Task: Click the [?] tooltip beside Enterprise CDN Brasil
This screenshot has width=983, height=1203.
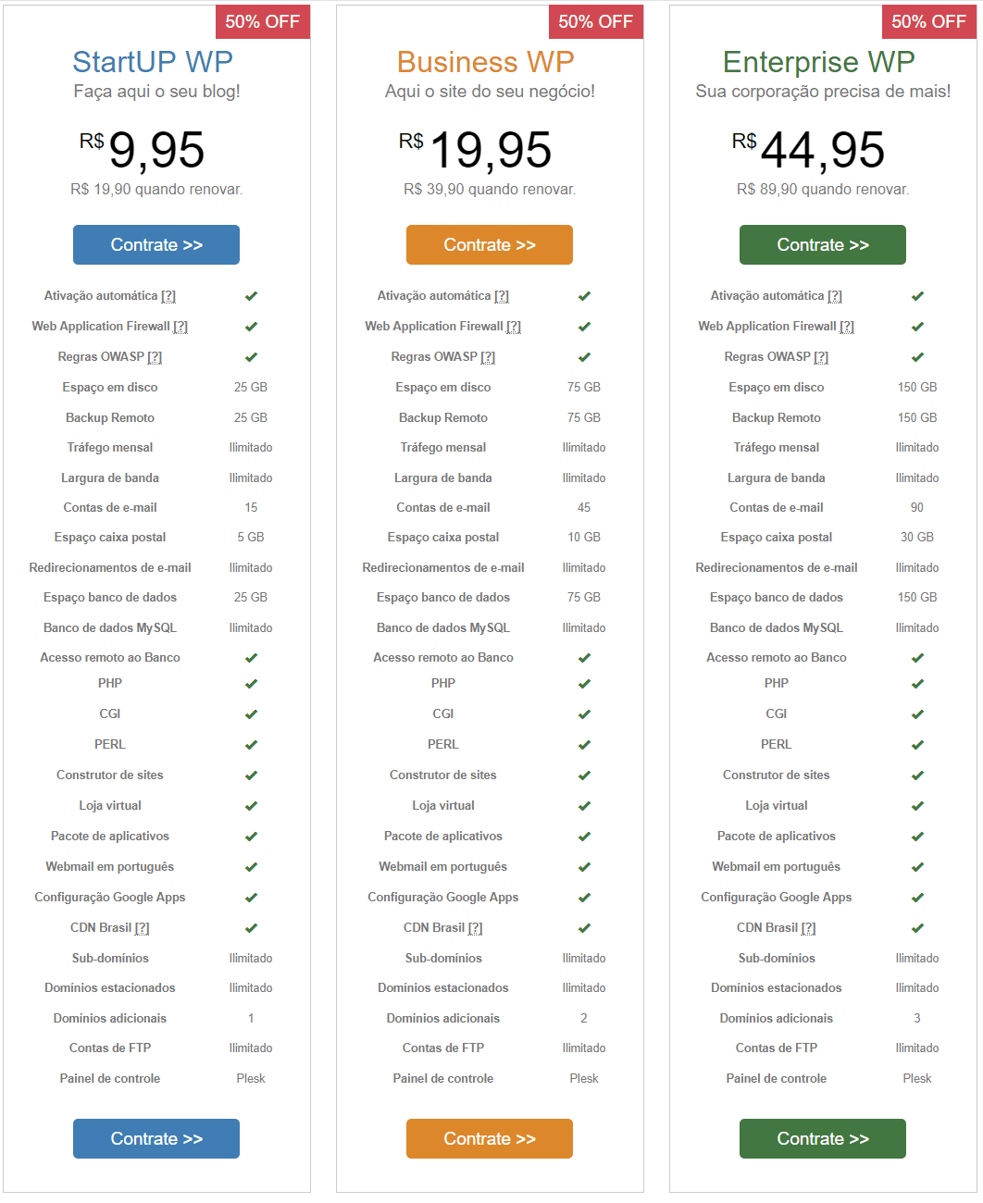Action: [808, 928]
